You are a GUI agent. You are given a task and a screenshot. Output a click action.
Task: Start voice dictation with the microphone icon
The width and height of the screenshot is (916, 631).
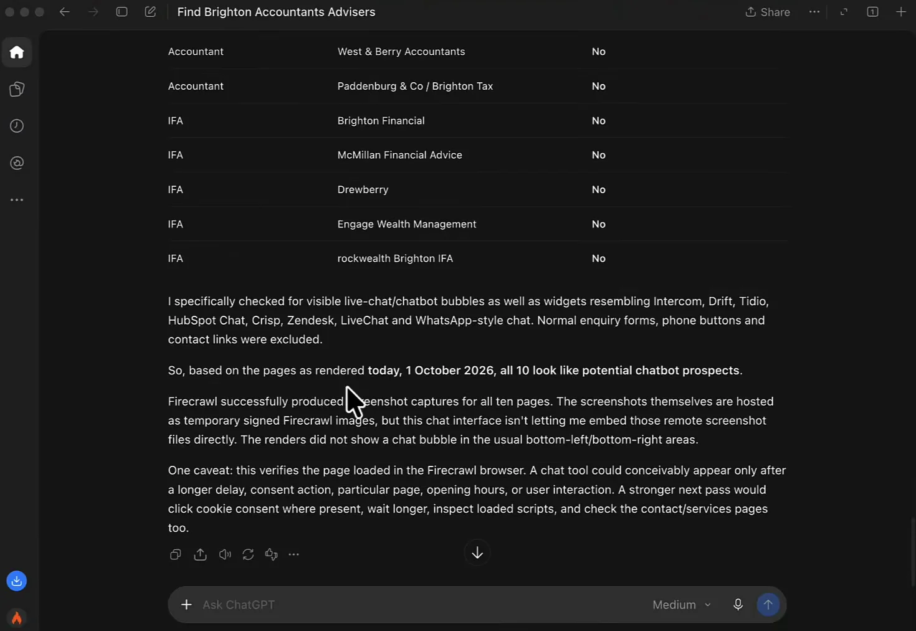pyautogui.click(x=738, y=605)
